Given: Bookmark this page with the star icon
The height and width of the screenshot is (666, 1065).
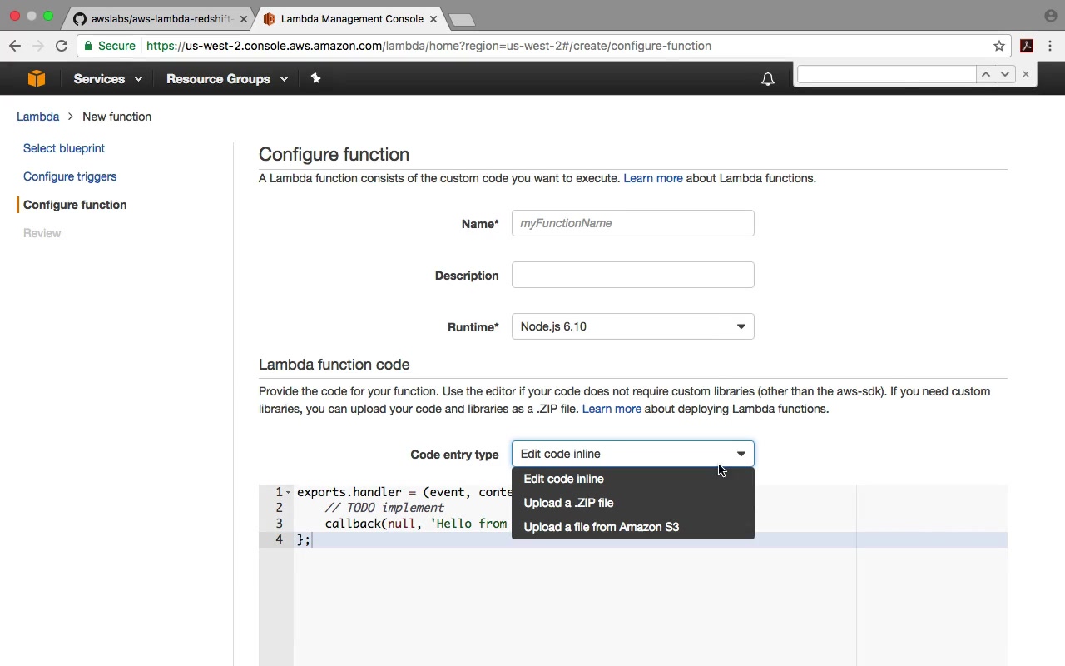Looking at the screenshot, I should (999, 46).
